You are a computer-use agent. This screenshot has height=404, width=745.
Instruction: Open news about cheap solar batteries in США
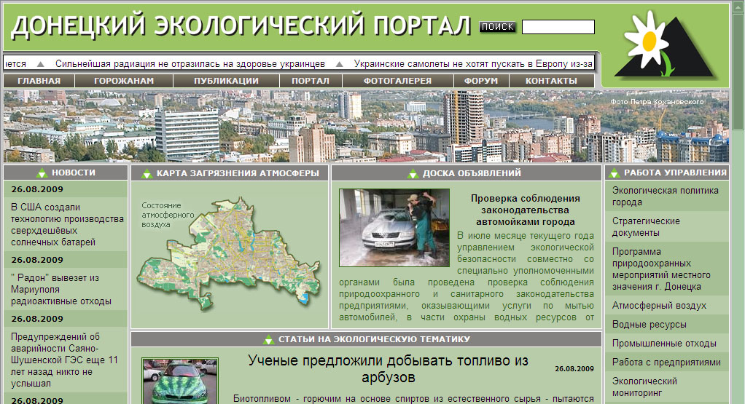click(x=67, y=225)
